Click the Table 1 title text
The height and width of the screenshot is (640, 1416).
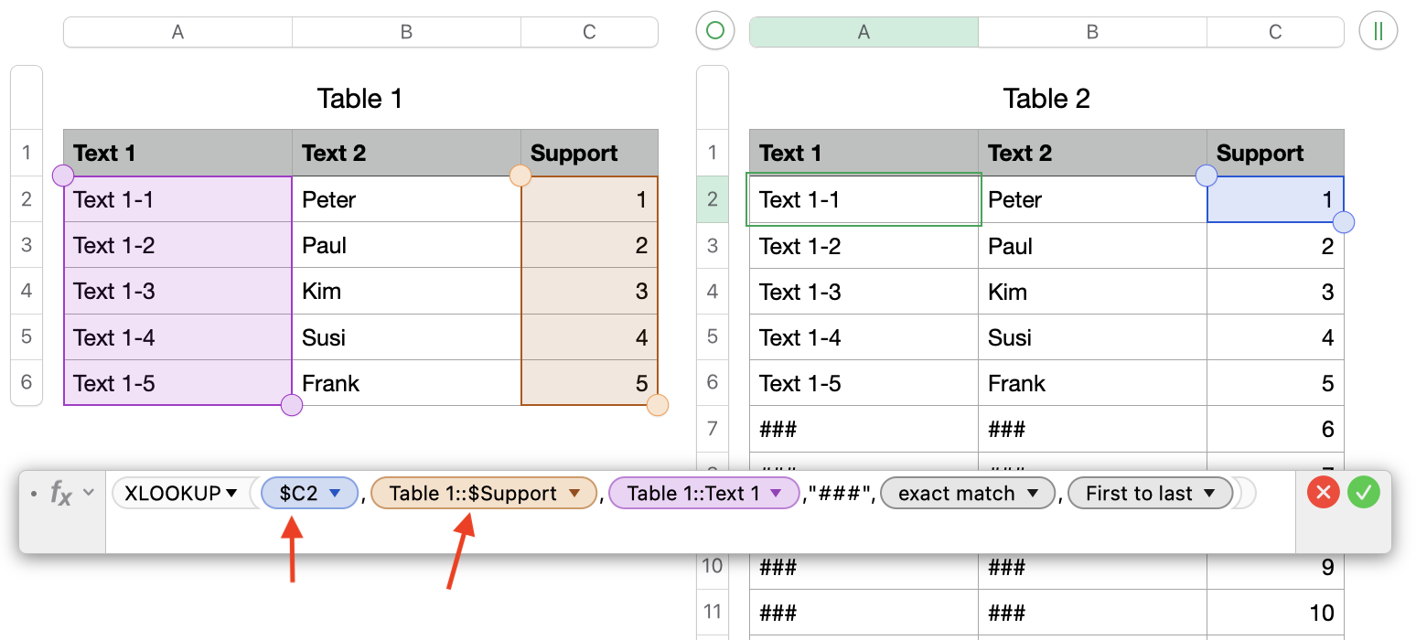point(359,98)
